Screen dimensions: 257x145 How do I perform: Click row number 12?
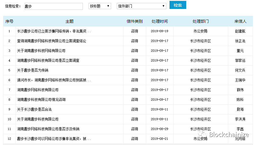pyautogui.click(x=9, y=139)
